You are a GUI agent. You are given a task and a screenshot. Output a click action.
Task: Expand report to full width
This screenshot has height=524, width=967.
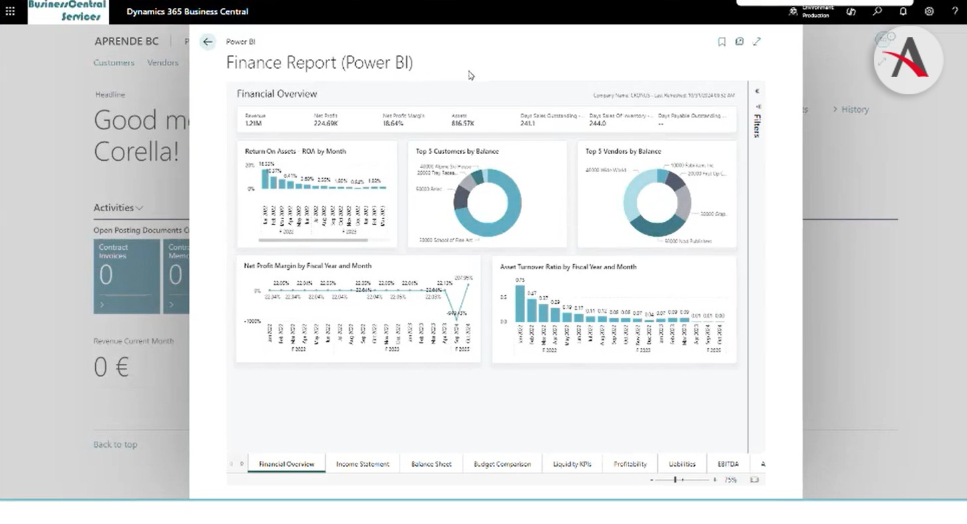point(757,42)
